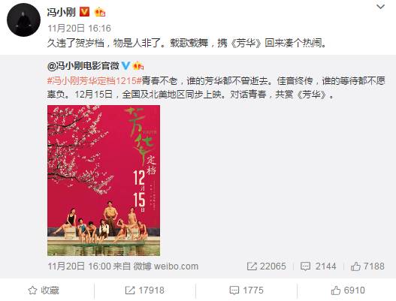
Task: Open hashtag #冯小刚芳华定档1215#
Action: point(94,81)
